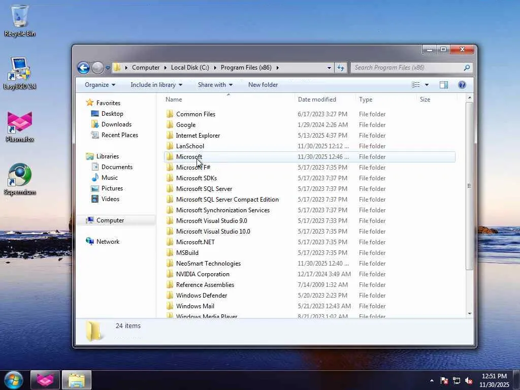The height and width of the screenshot is (390, 520).
Task: Navigate to Local Disk (C:) breadcrumb
Action: click(x=190, y=68)
